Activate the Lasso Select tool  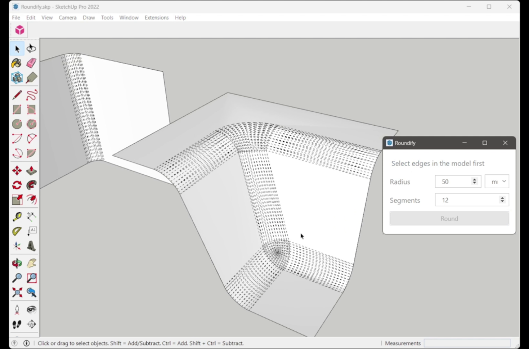(32, 49)
